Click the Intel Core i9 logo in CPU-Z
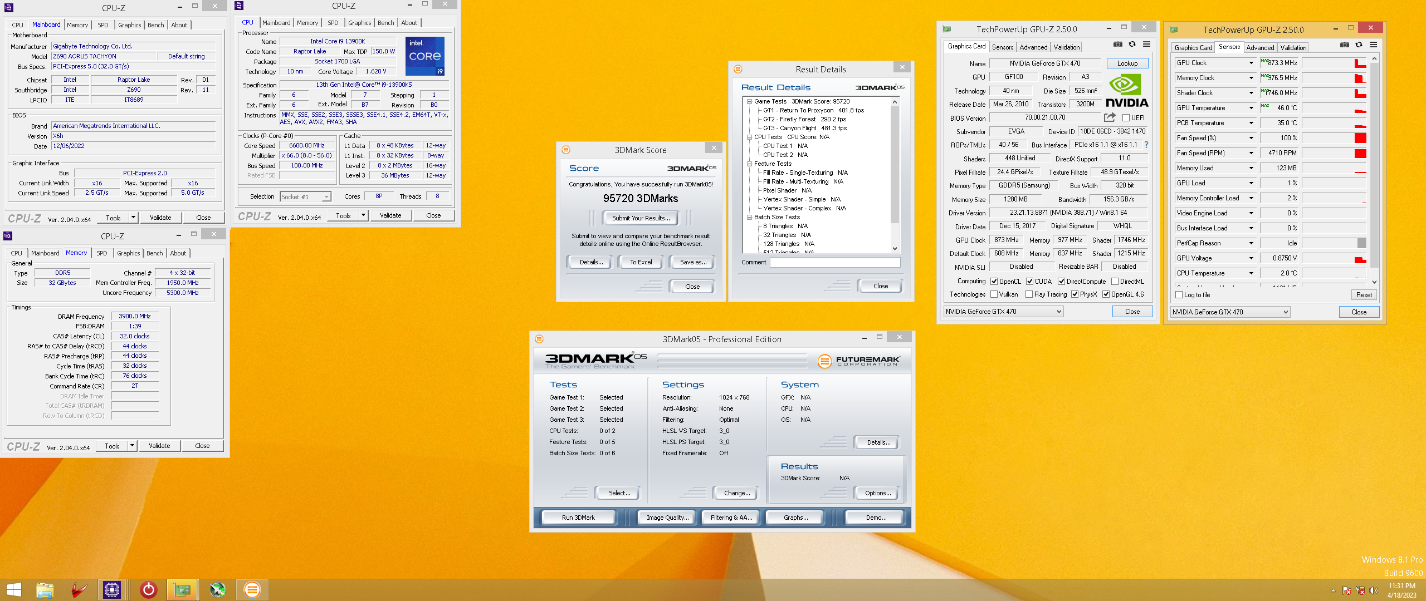This screenshot has height=601, width=1426. pyautogui.click(x=425, y=56)
